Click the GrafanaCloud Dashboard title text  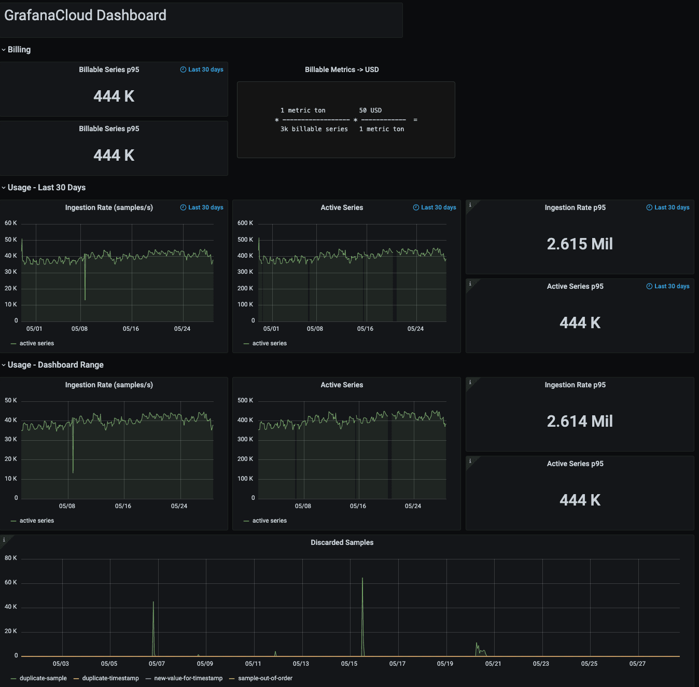coord(85,16)
